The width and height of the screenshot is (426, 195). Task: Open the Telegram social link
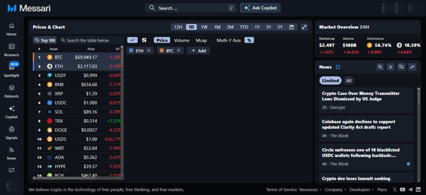click(x=410, y=190)
